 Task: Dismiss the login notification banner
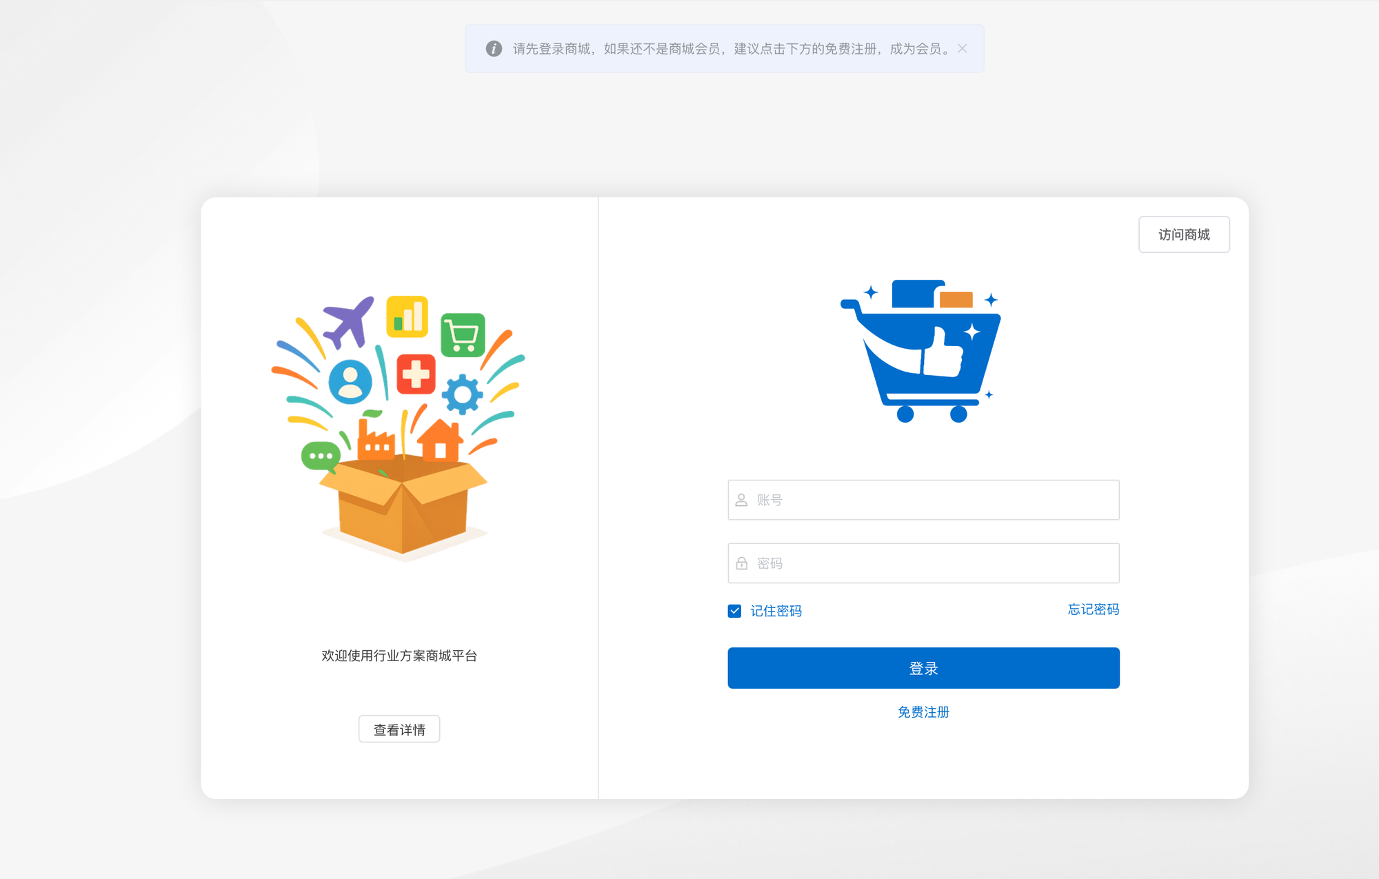pos(963,48)
